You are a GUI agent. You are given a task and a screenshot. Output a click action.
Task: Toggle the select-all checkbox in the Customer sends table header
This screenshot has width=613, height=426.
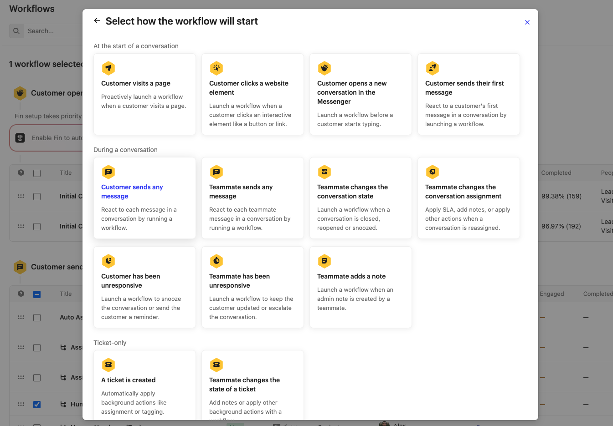coord(37,294)
